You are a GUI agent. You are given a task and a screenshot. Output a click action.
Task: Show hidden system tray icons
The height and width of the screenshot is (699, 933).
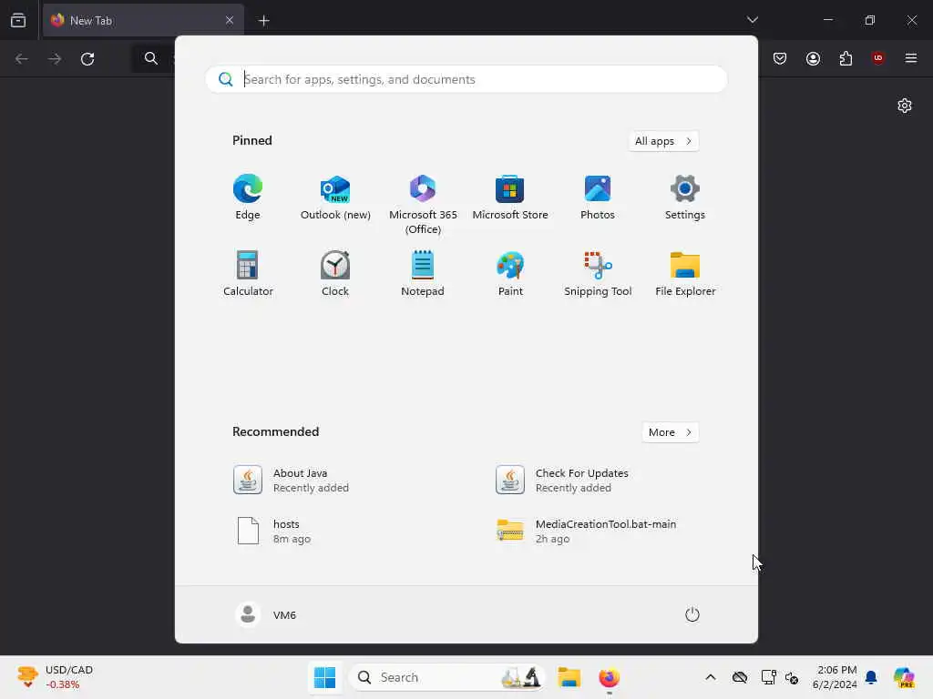(711, 677)
